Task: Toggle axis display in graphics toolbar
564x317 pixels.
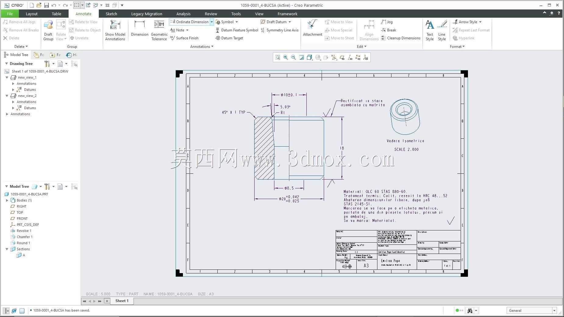Action: click(350, 57)
